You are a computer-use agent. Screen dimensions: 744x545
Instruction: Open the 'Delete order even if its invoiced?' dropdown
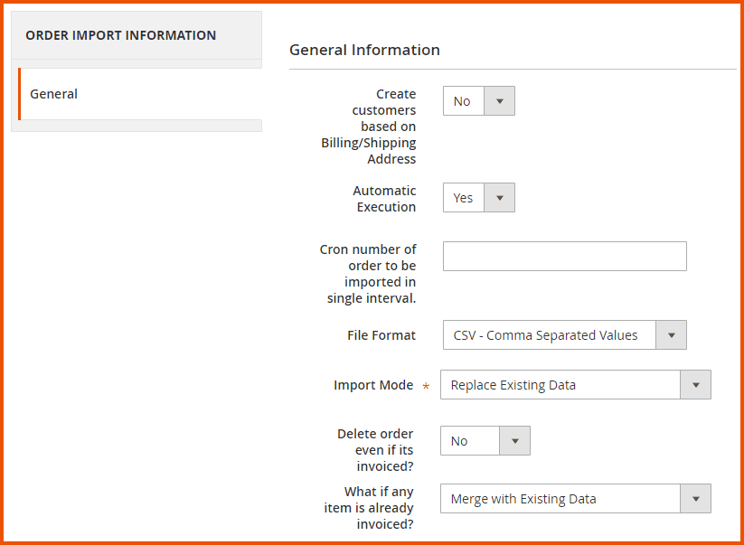(515, 440)
